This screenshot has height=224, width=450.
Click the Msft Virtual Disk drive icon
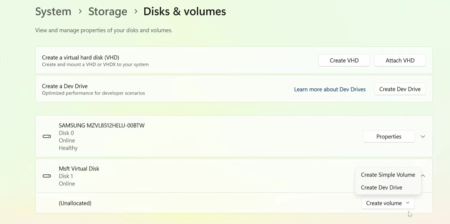[47, 176]
